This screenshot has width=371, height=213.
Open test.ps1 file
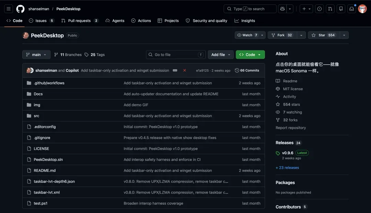coord(41,203)
